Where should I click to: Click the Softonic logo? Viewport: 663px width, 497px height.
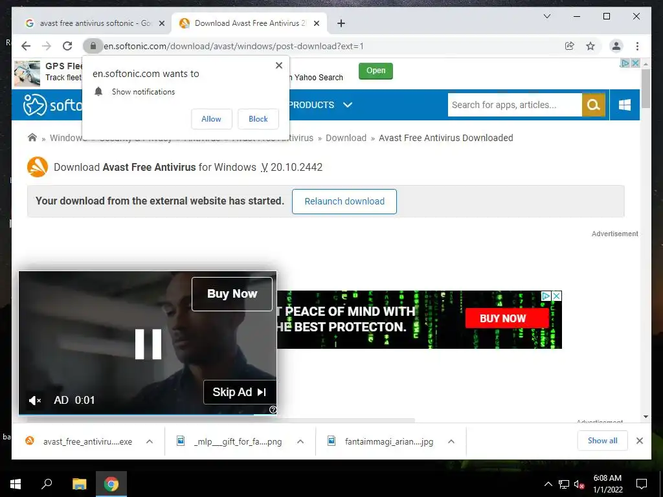click(52, 105)
